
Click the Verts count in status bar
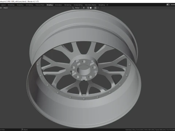pos(149,130)
